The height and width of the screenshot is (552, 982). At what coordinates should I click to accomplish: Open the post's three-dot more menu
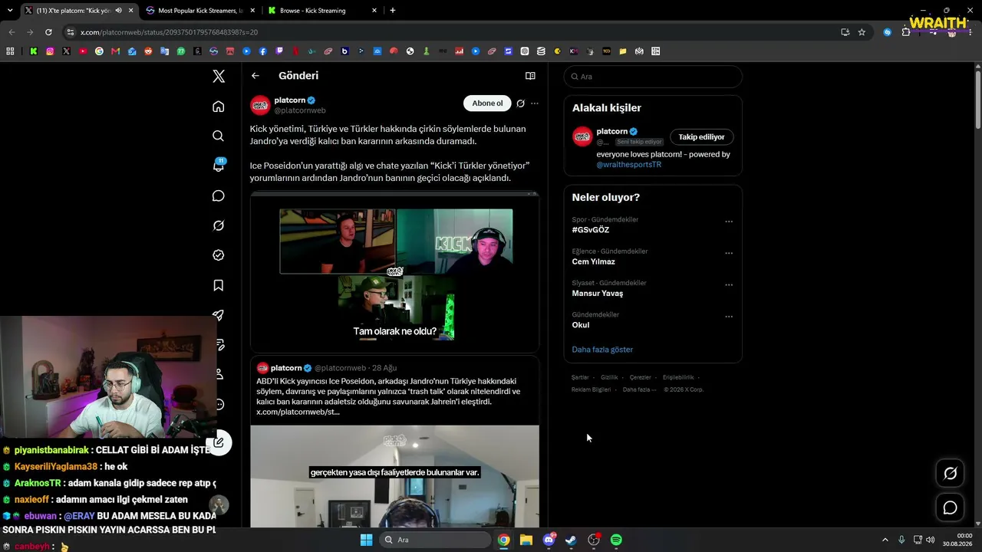pyautogui.click(x=535, y=103)
